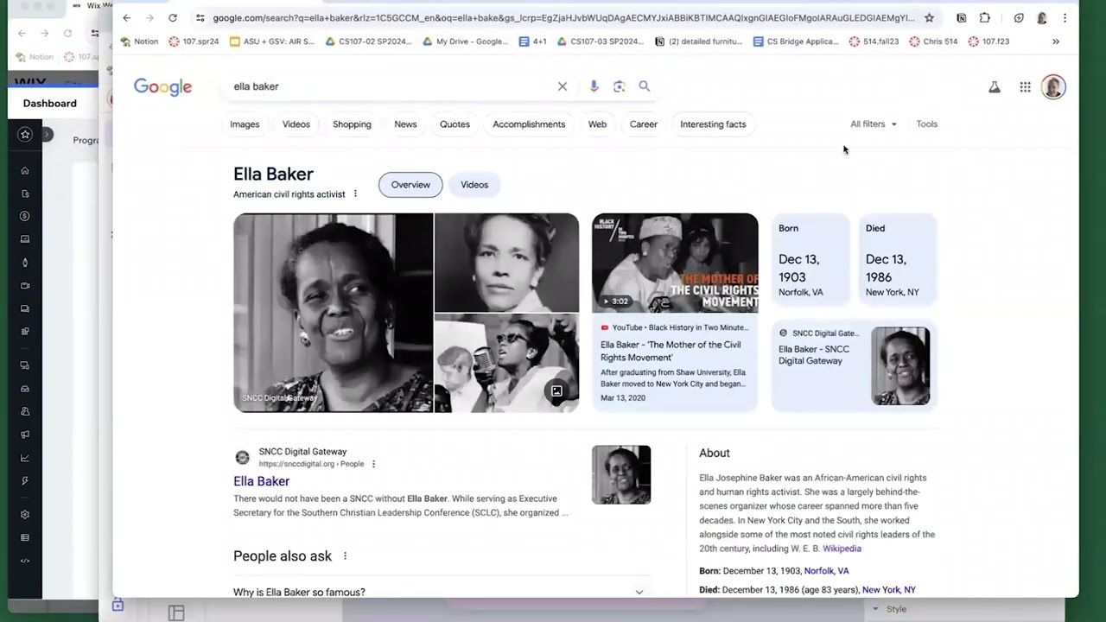1106x622 pixels.
Task: Open the 'Ella Baker' SNCC result link
Action: pos(261,481)
